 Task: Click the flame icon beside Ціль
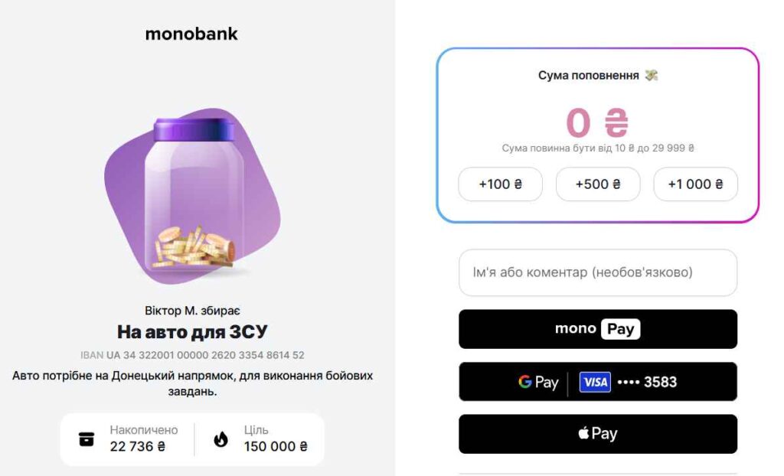221,439
